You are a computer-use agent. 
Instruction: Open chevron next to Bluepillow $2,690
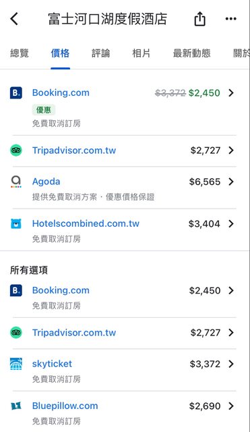click(231, 406)
